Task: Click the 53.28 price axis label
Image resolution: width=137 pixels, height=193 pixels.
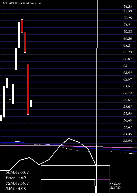Action: [128, 141]
